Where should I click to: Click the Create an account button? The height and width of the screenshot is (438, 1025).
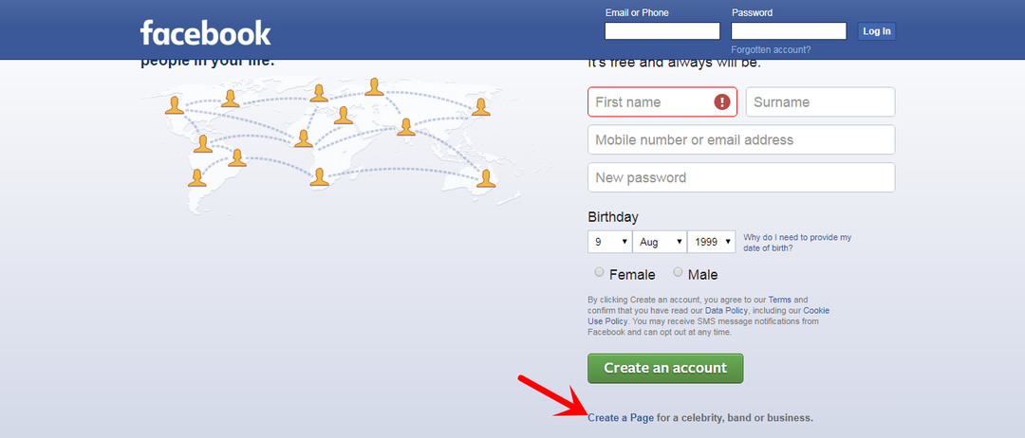pos(665,368)
